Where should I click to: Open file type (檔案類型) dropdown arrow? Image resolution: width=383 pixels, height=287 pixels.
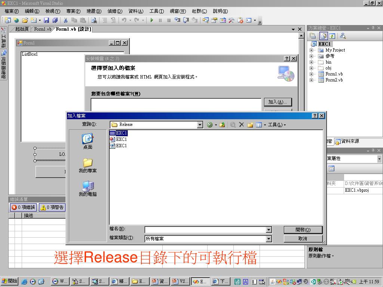coord(269,239)
